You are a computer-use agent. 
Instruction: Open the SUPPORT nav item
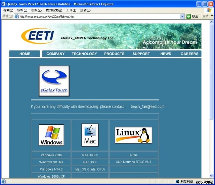[x=141, y=54]
